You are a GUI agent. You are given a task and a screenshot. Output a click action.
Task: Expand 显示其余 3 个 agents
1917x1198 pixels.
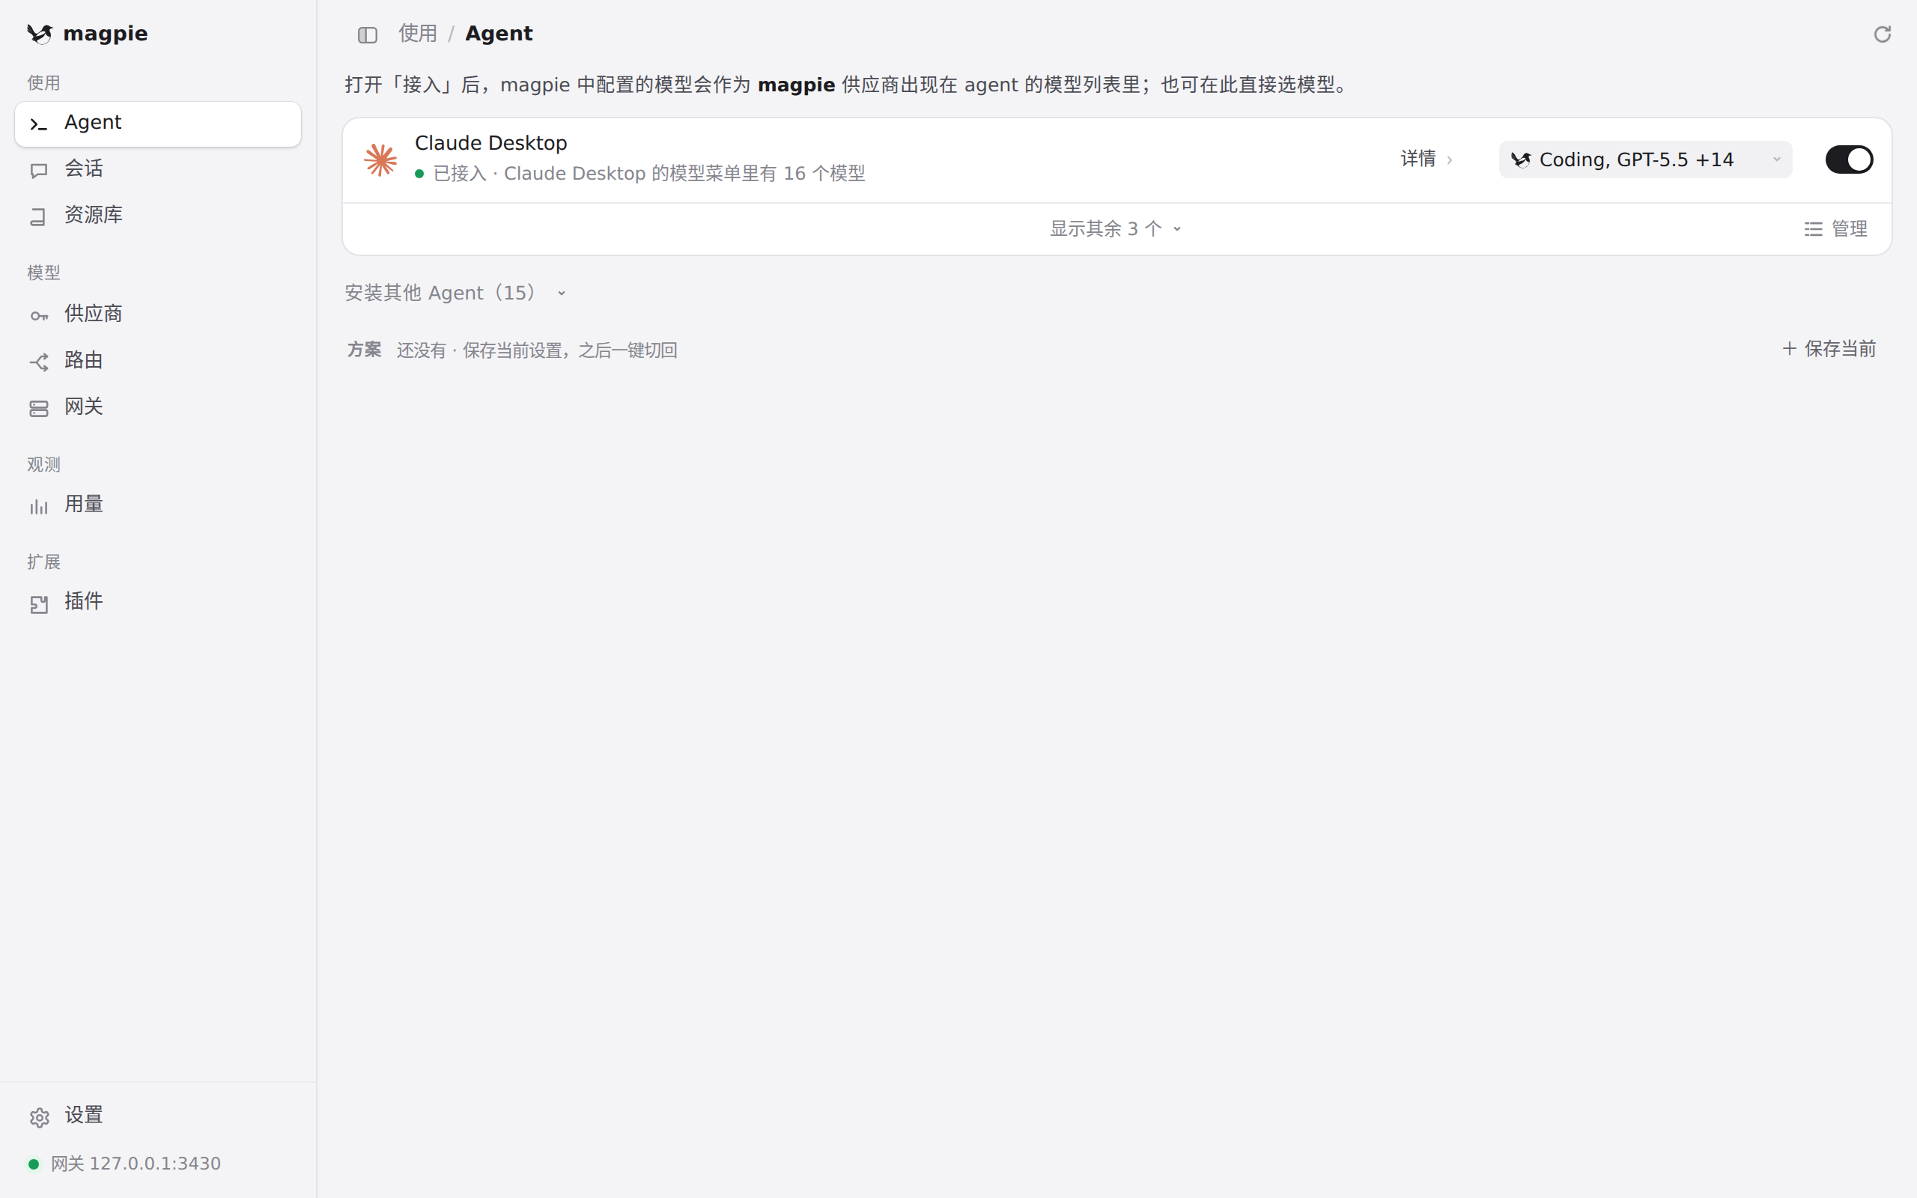tap(1115, 229)
